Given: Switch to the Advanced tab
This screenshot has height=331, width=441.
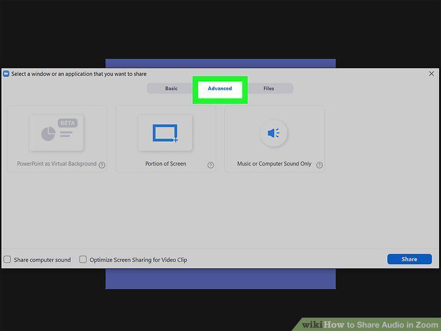Looking at the screenshot, I should coord(220,89).
